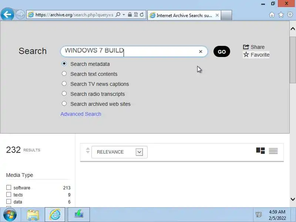Click the page scrollbar down arrow
Screen dimensions: 296x222
(x=293, y=199)
